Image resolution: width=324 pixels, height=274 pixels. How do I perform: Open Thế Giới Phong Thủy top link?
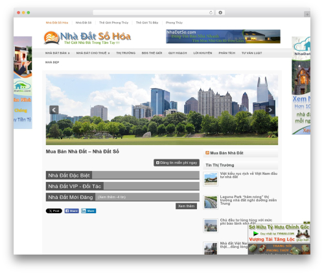coord(113,23)
